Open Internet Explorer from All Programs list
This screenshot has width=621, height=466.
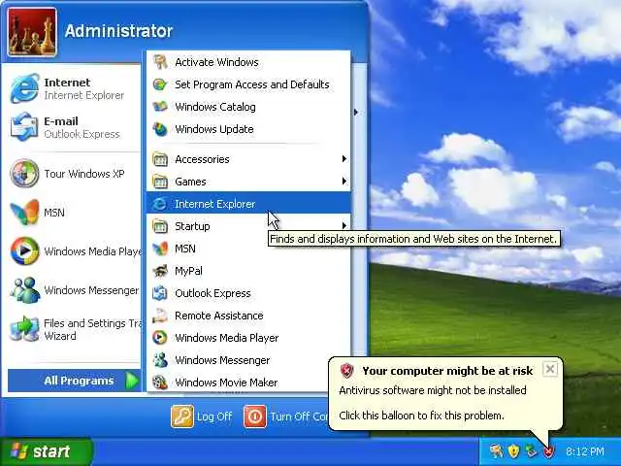coord(248,204)
